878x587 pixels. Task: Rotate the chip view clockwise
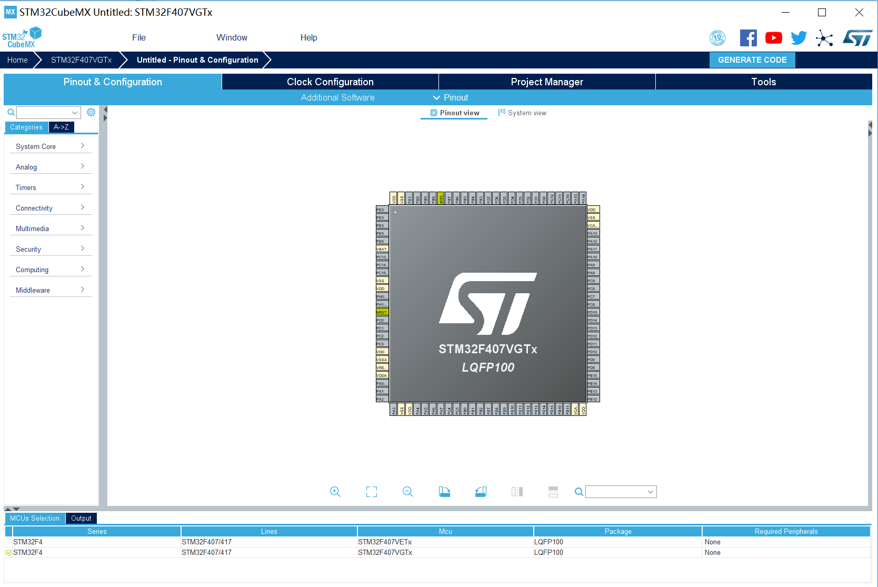tap(444, 491)
